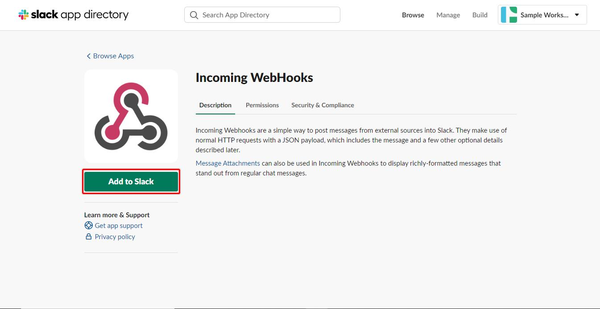Image resolution: width=600 pixels, height=309 pixels.
Task: Click the Sample Workspace icon
Action: coord(509,15)
